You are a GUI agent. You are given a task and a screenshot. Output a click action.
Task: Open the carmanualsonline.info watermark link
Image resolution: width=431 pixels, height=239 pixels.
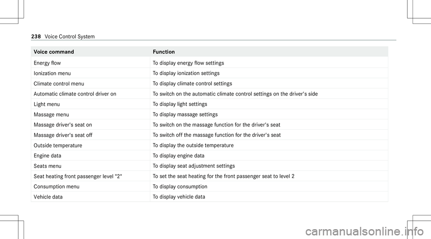(365, 231)
